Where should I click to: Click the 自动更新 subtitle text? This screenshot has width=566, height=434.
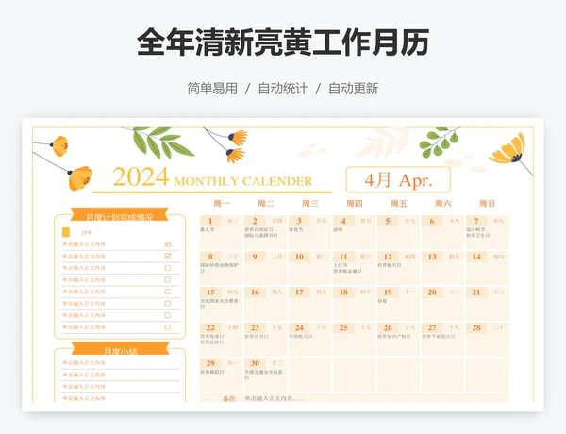click(x=354, y=89)
